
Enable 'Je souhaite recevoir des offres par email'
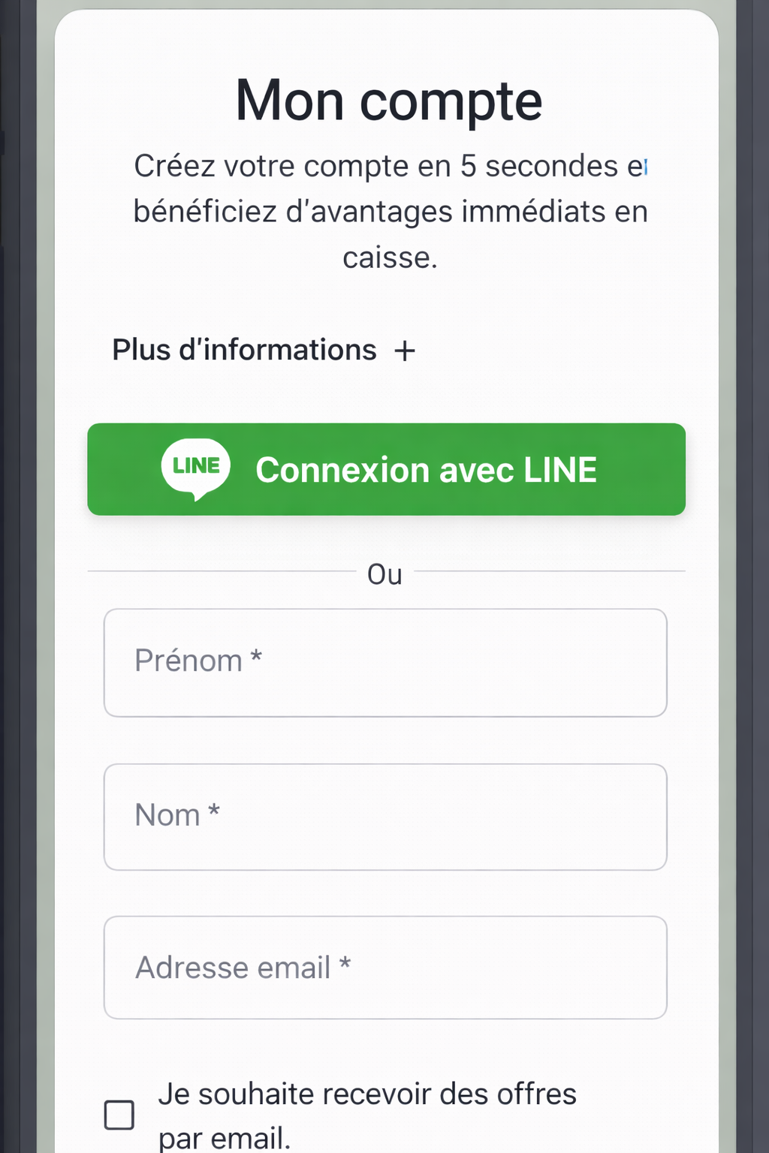coord(119,1115)
